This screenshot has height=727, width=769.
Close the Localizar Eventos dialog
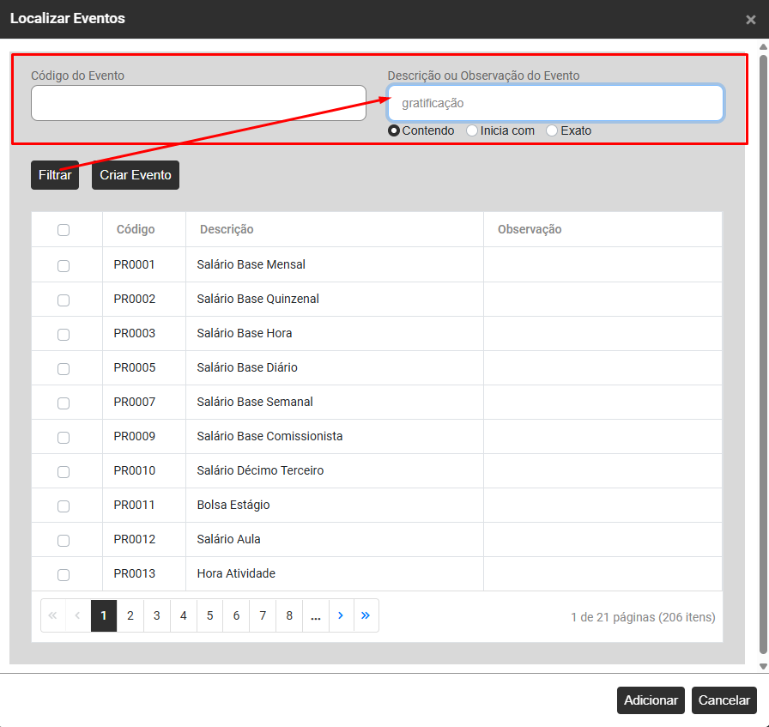pyautogui.click(x=750, y=20)
